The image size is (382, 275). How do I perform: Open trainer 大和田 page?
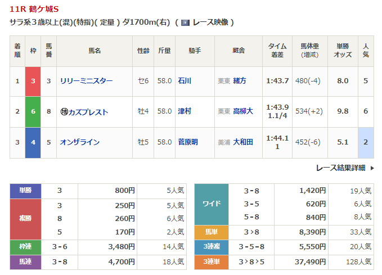coord(243,142)
